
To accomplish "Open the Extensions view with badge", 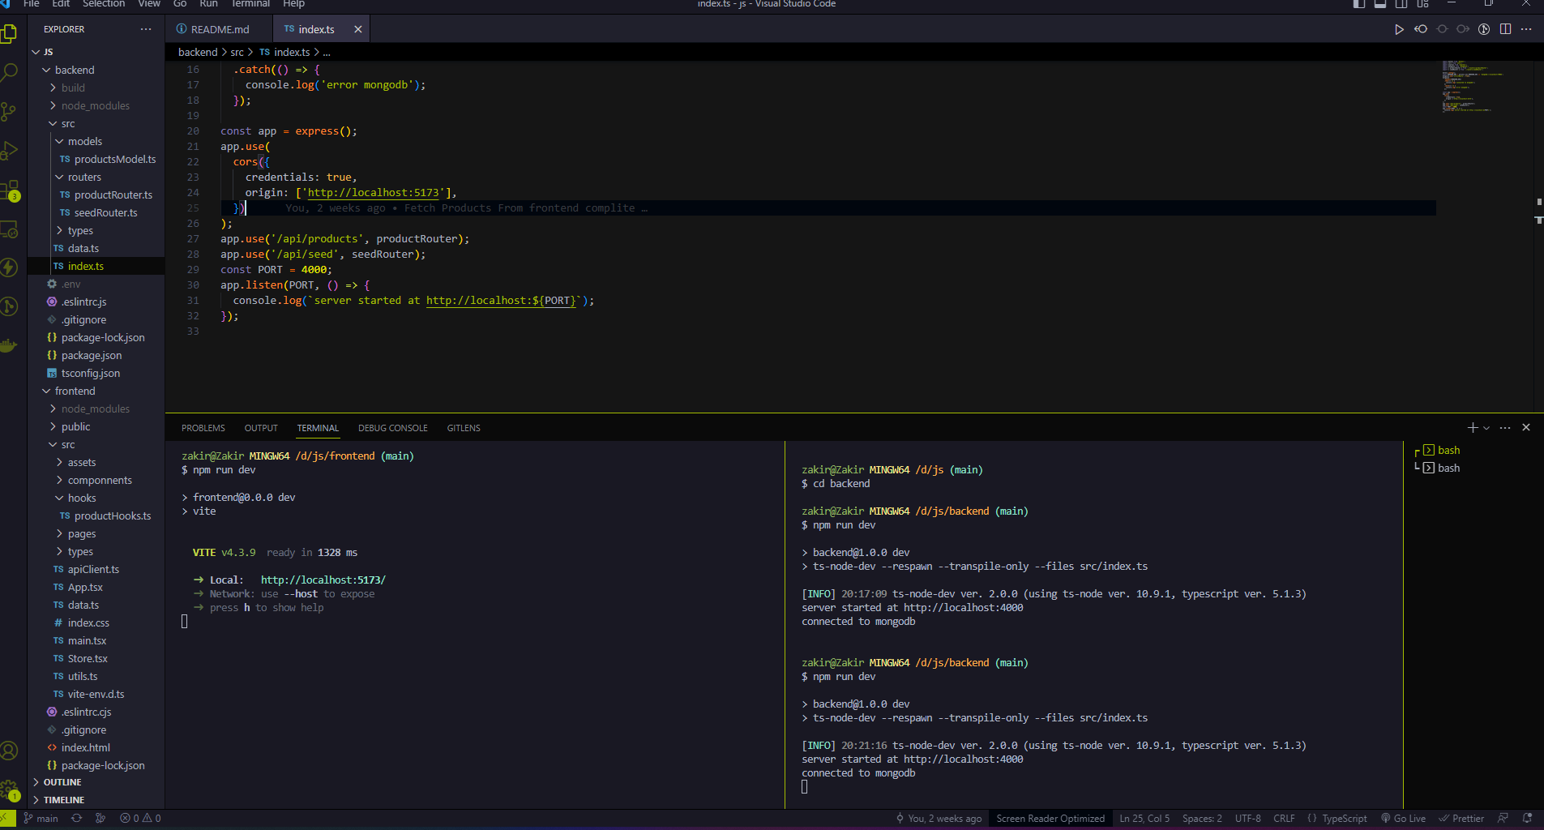I will [x=10, y=190].
